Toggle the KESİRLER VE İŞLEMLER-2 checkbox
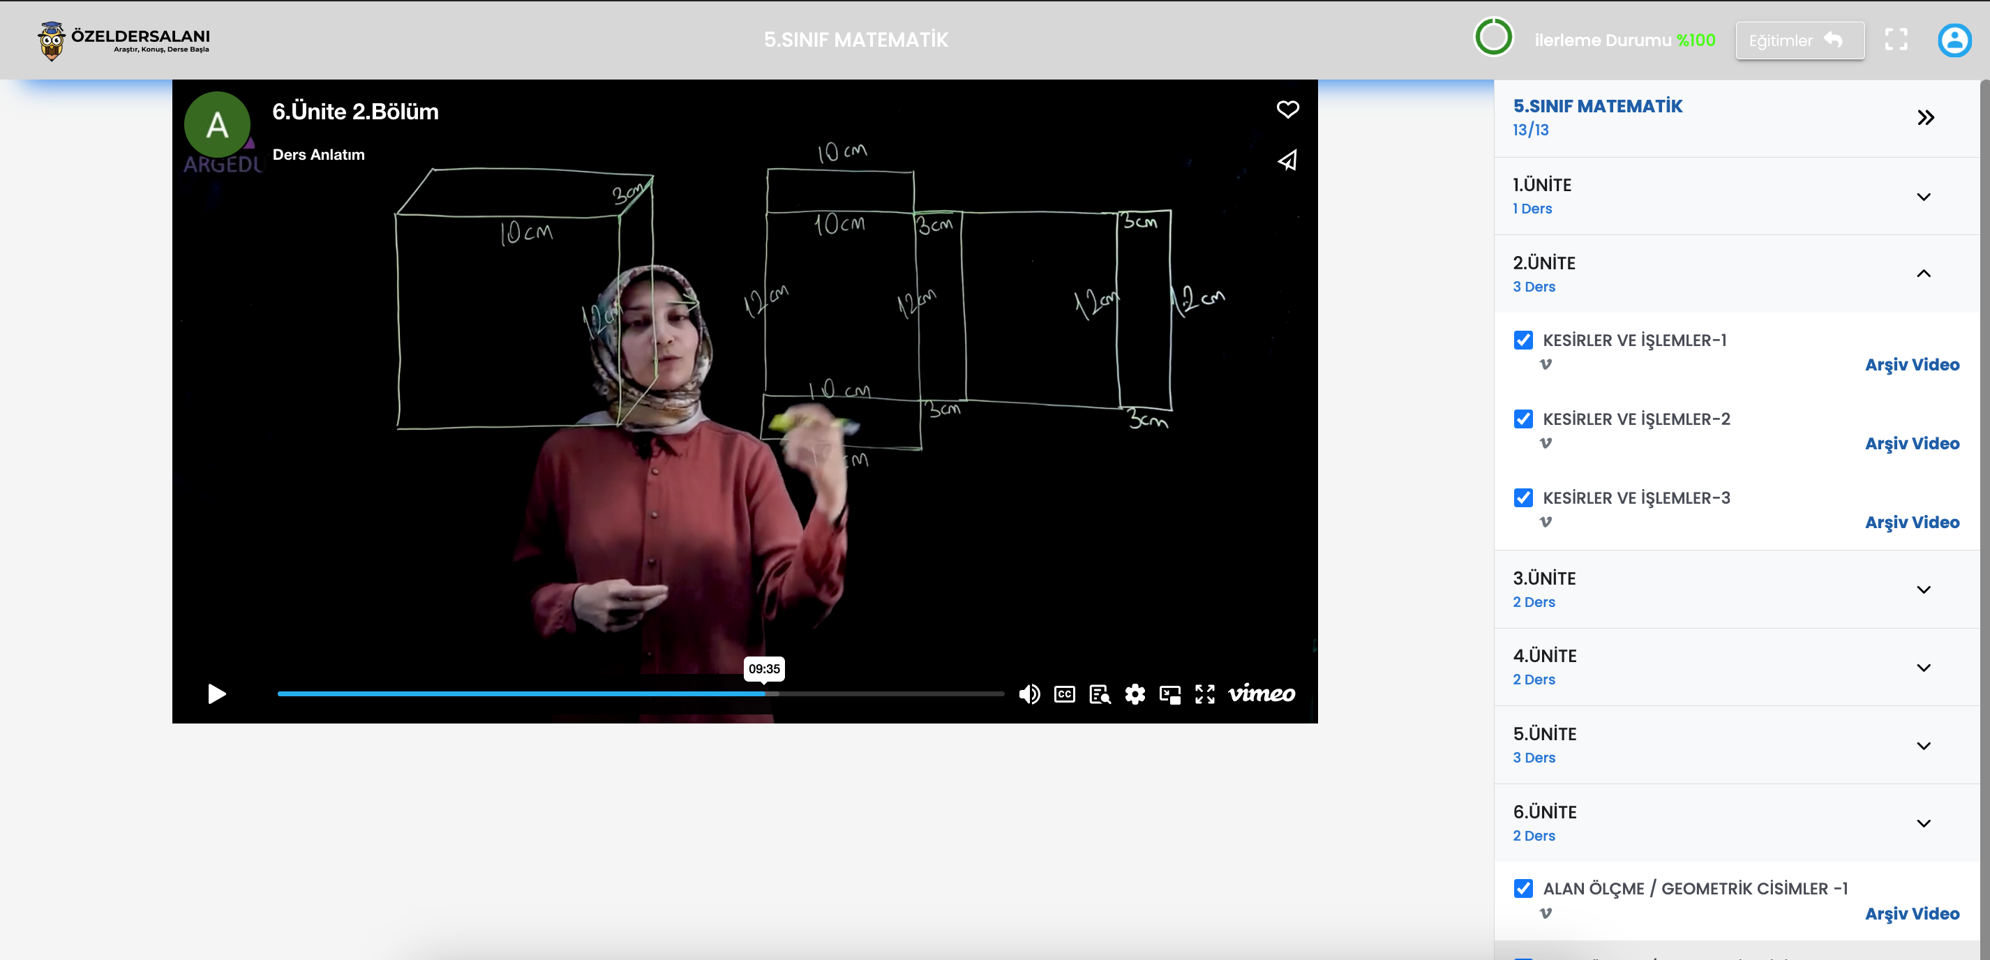 pyautogui.click(x=1523, y=419)
